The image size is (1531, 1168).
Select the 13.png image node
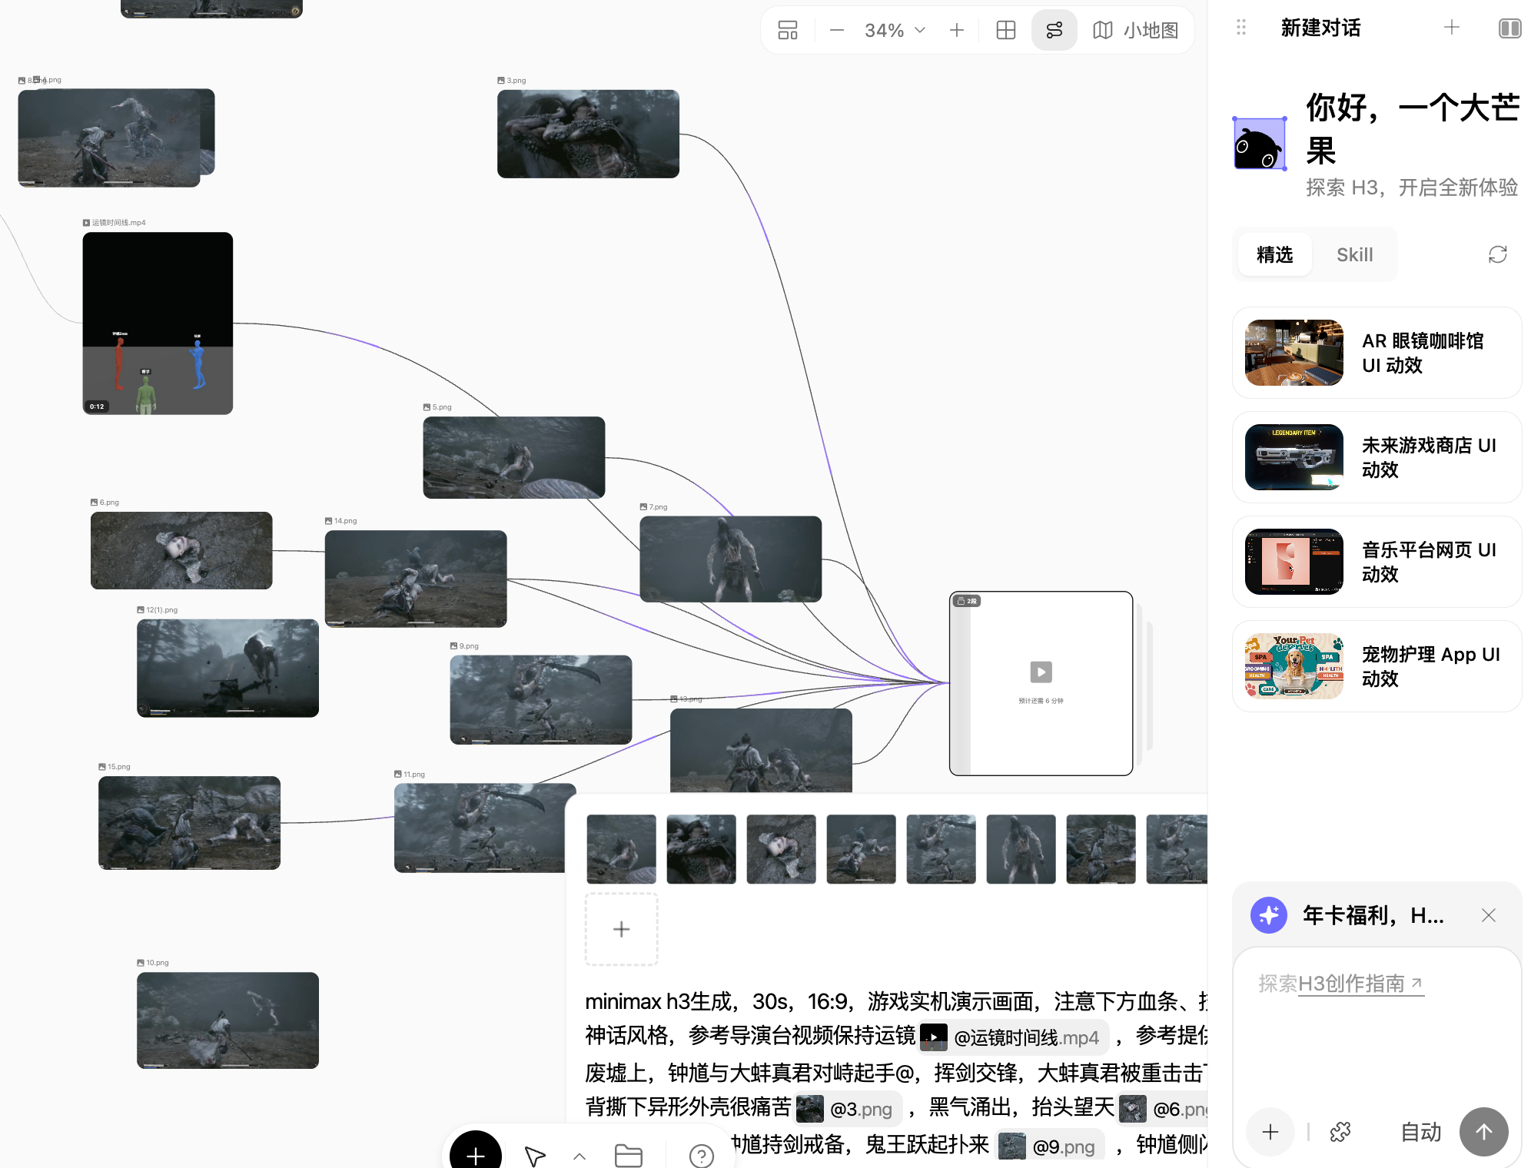pos(761,750)
